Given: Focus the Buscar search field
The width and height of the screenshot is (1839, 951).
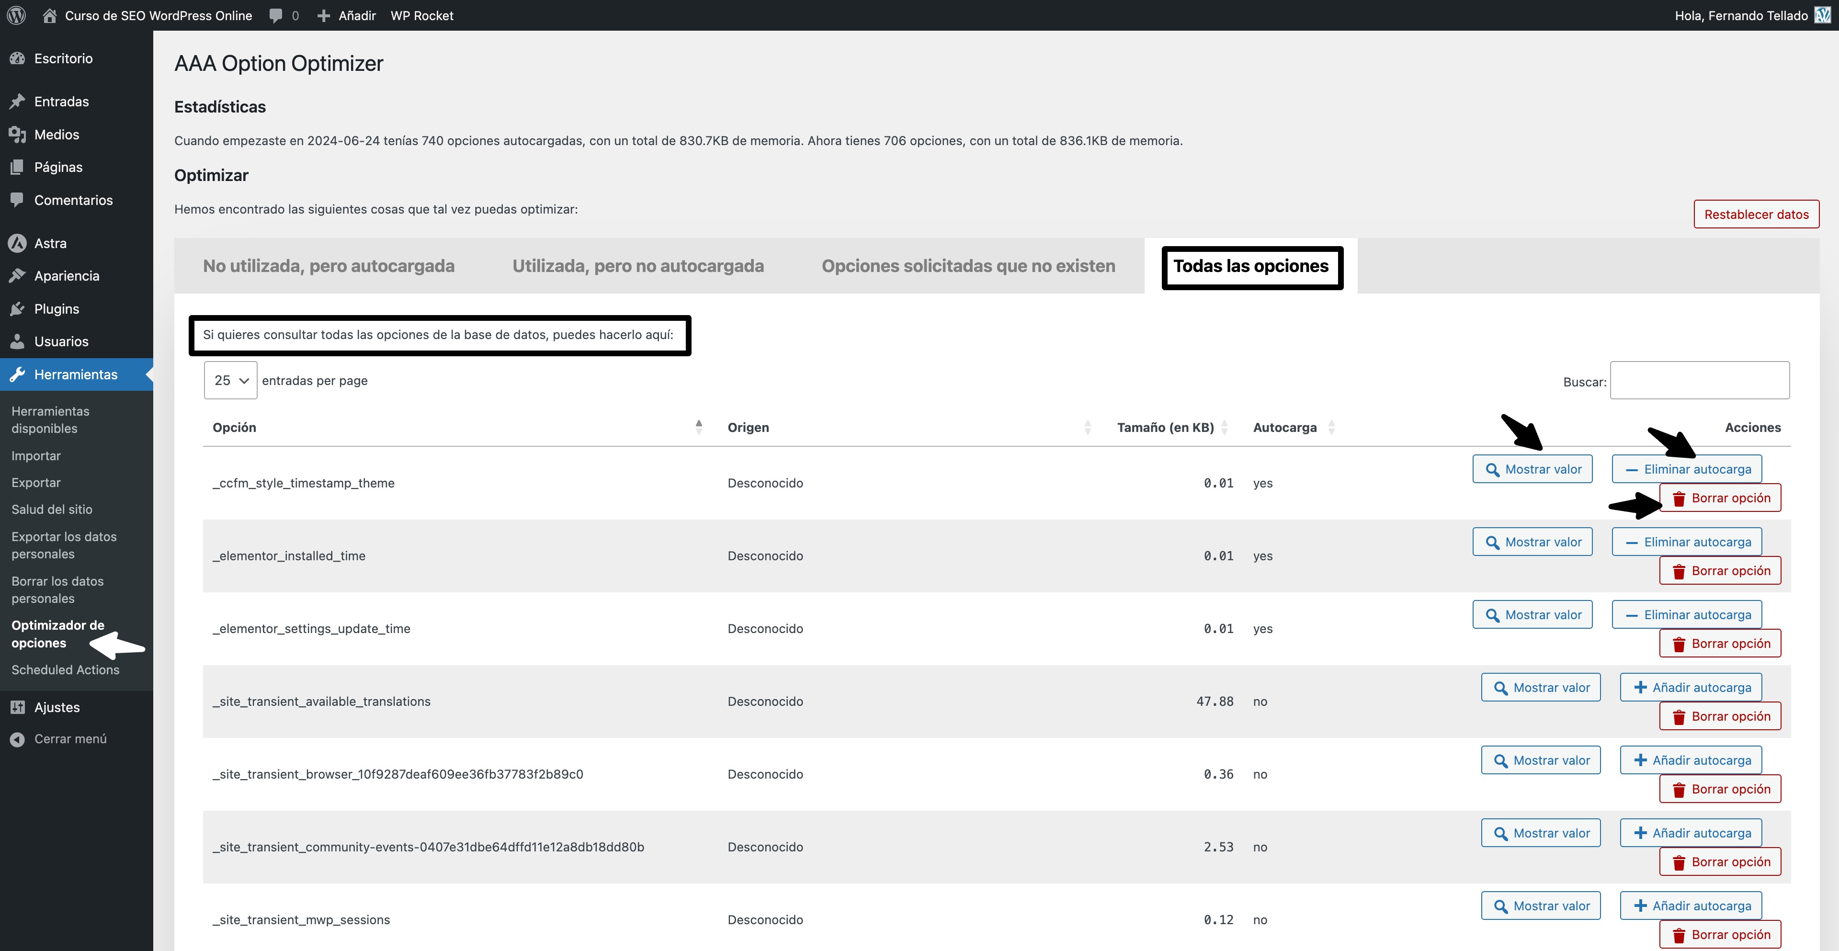Looking at the screenshot, I should (x=1699, y=381).
